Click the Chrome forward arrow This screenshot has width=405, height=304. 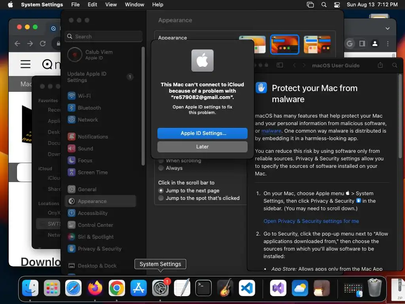(30, 44)
